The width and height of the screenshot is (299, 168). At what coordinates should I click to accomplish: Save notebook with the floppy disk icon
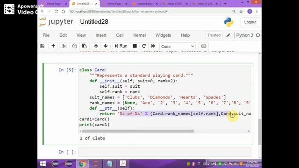click(x=43, y=46)
